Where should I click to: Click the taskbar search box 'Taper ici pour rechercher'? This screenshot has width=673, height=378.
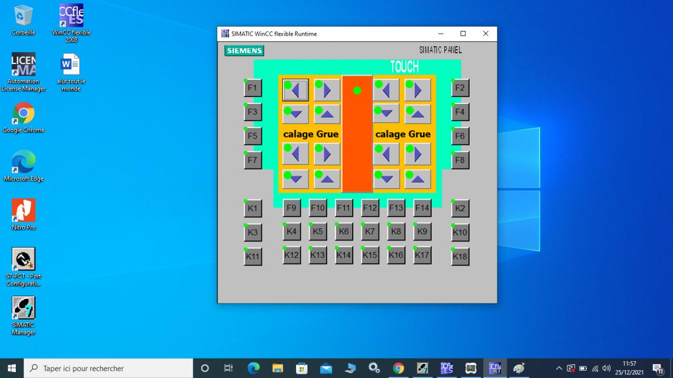coord(109,368)
